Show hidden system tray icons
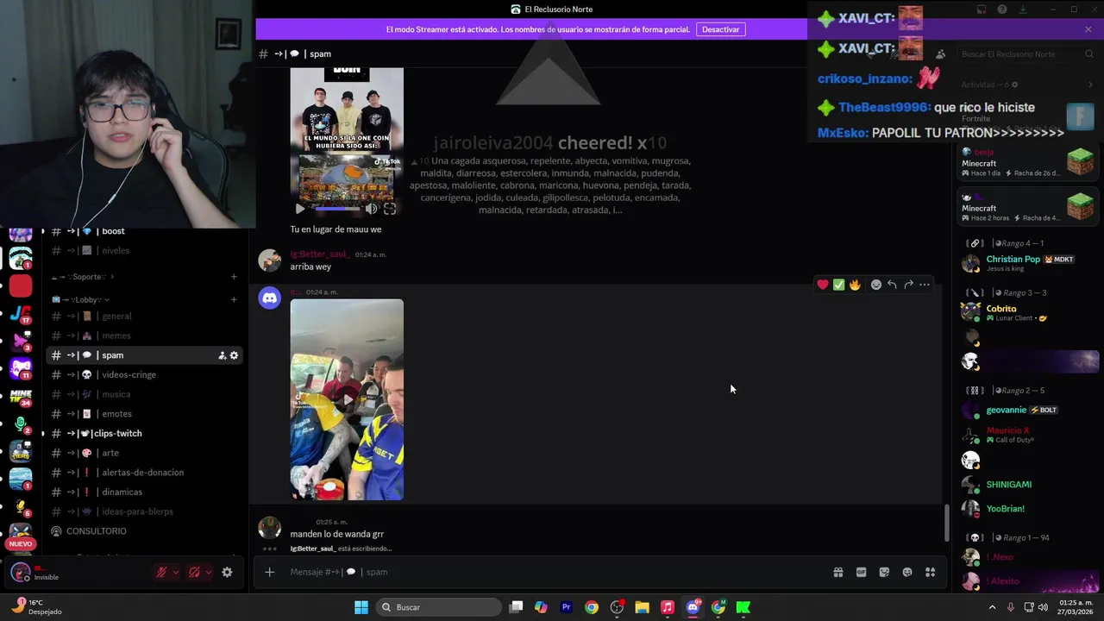 coord(992,607)
